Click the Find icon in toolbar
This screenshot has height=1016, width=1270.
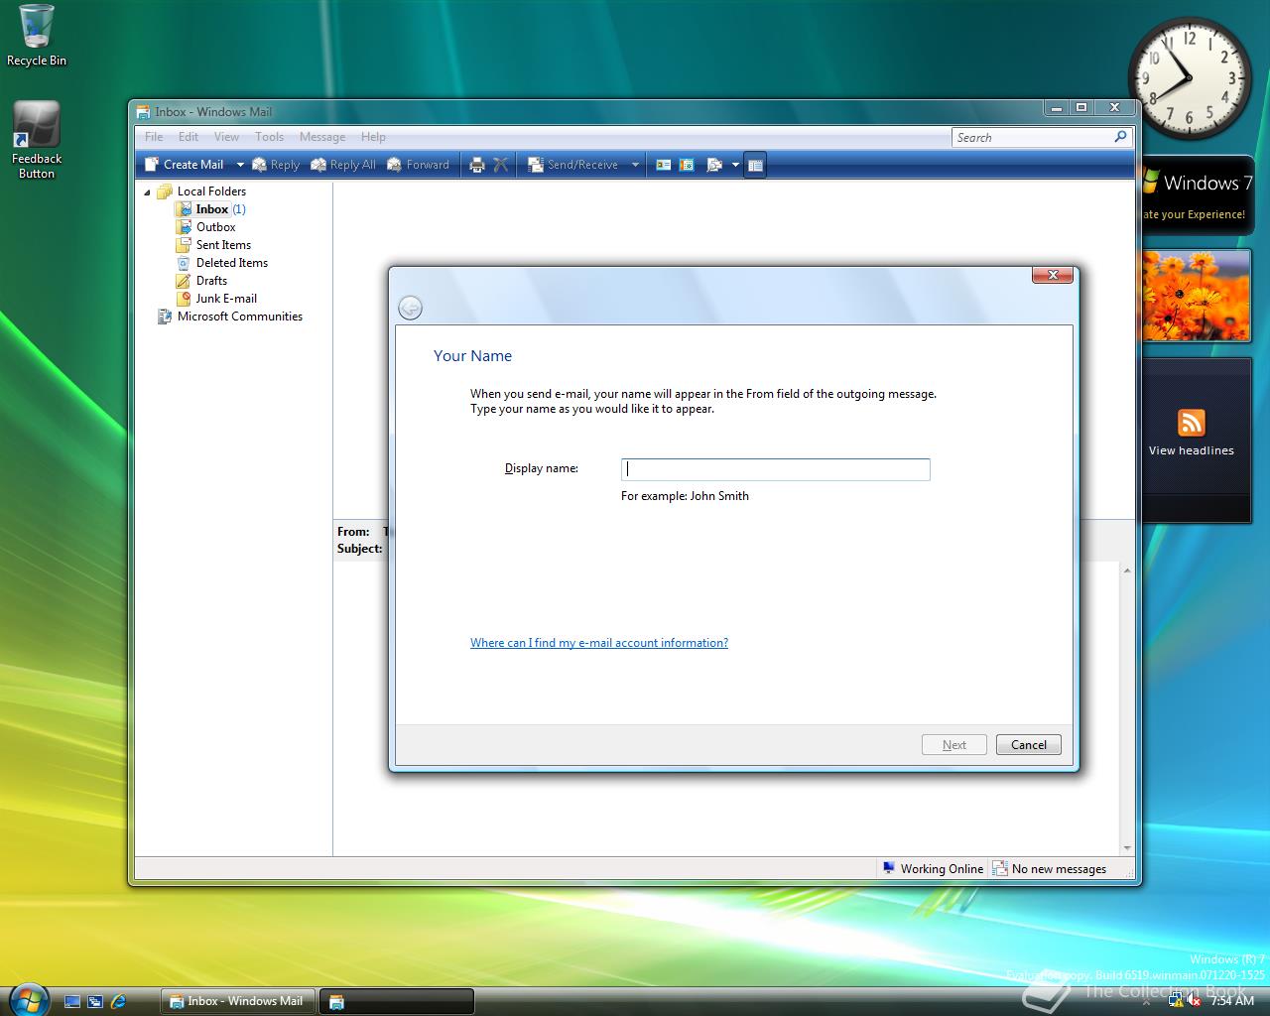click(713, 165)
